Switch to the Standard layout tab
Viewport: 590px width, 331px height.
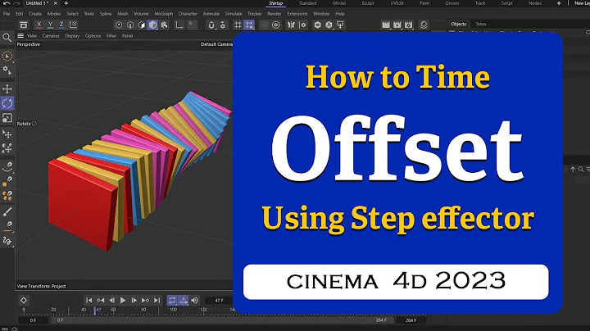tap(308, 3)
